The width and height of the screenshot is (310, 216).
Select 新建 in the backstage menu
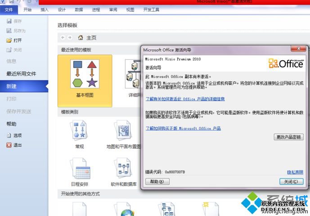click(x=24, y=86)
